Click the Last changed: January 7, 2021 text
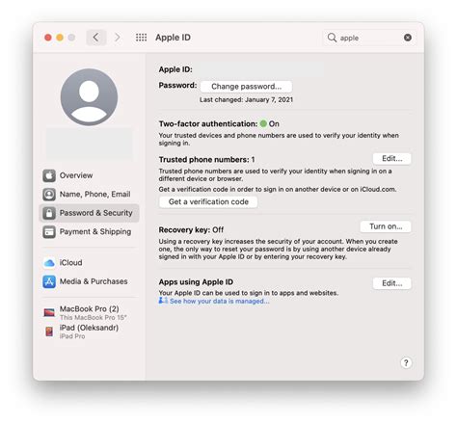Screen dimensions: 457x424 246,100
